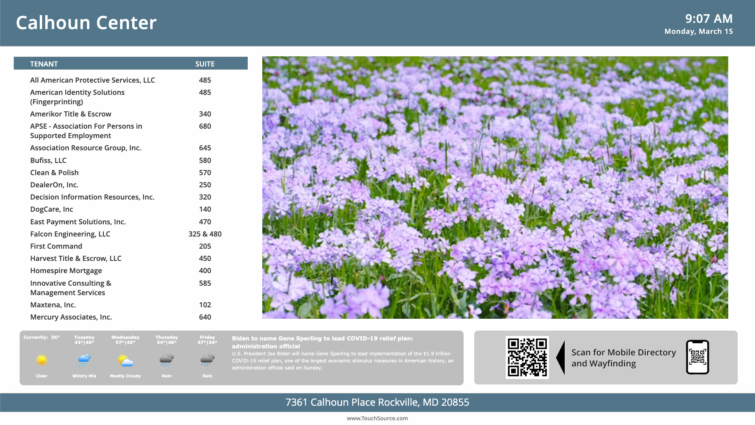Select DealerOn, Inc. in the tenant list
Screen dimensions: 755x425
54,185
